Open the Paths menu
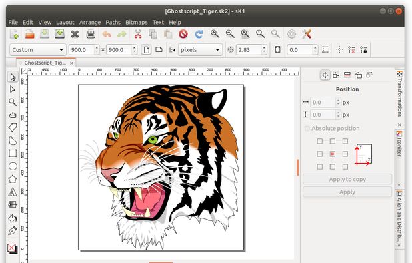Screen dimensions: 412x263 point(113,22)
